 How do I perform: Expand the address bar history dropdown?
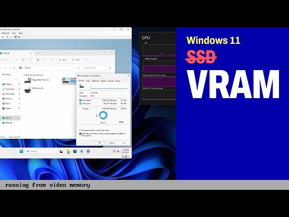pos(74,68)
